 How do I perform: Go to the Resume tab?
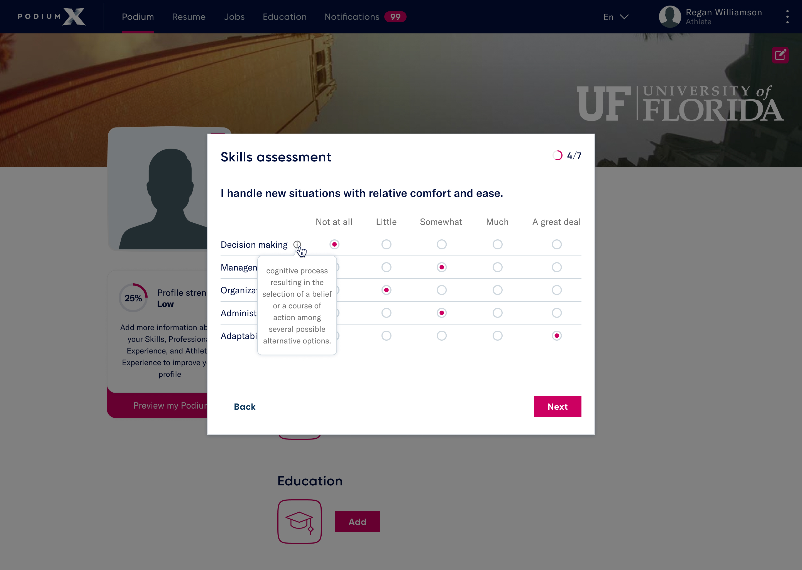click(189, 17)
